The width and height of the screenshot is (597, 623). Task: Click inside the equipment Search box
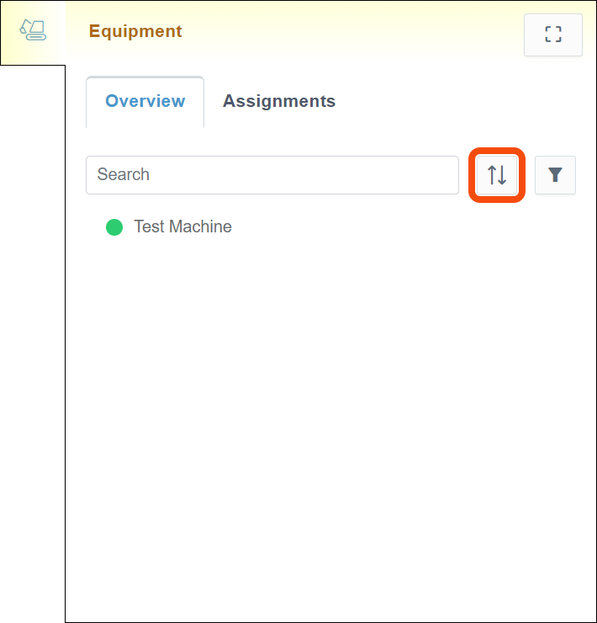tap(272, 175)
